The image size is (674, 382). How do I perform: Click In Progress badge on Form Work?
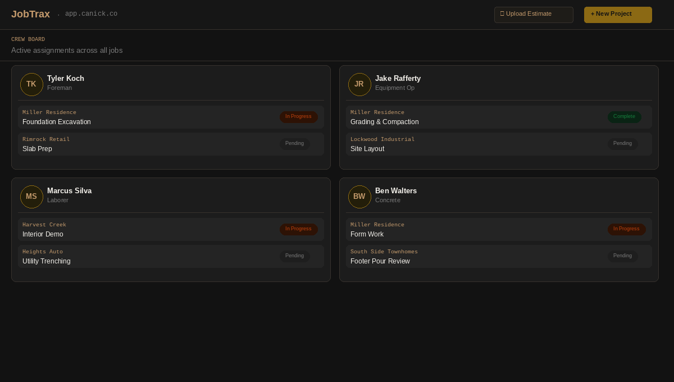pos(626,229)
